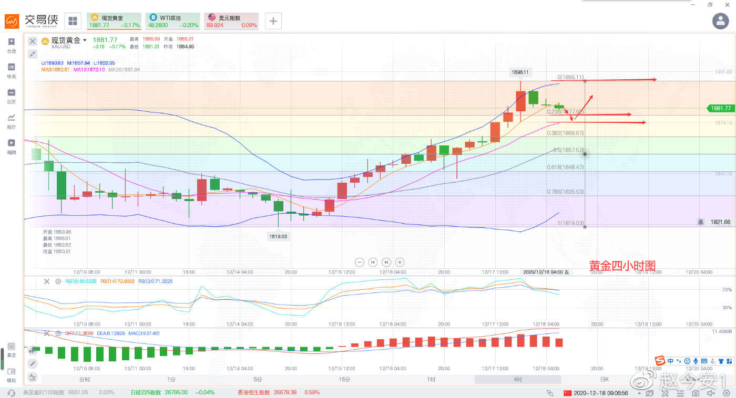
Task: Click the Sogou emoji smiley icon
Action: pyautogui.click(x=688, y=361)
